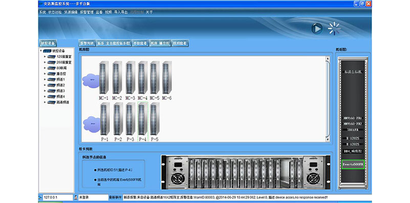
Task: Select HMV160-FR2 in the rack view
Action: pyautogui.click(x=353, y=124)
